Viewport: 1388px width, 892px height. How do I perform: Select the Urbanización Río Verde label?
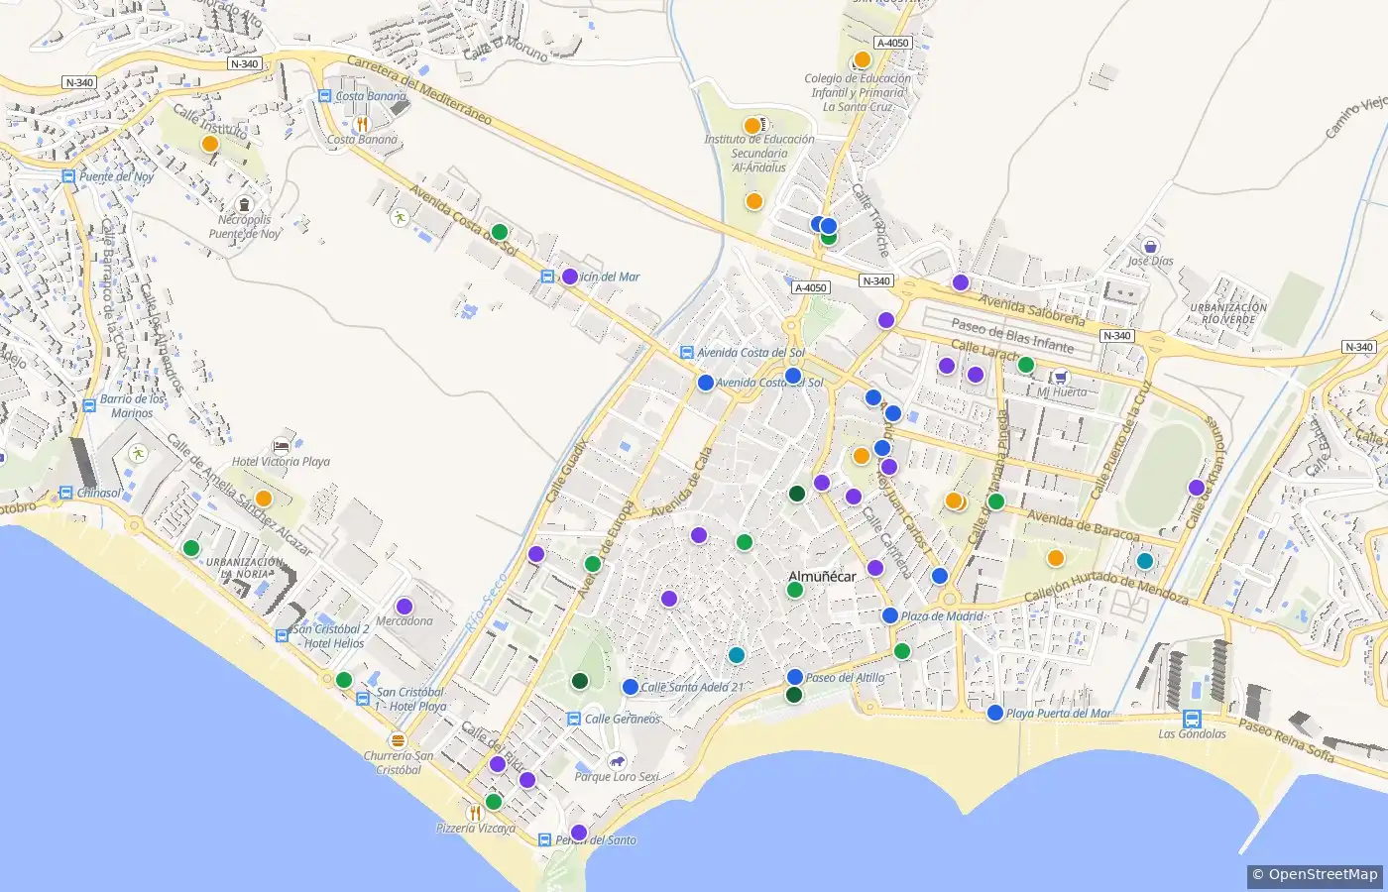[x=1228, y=313]
